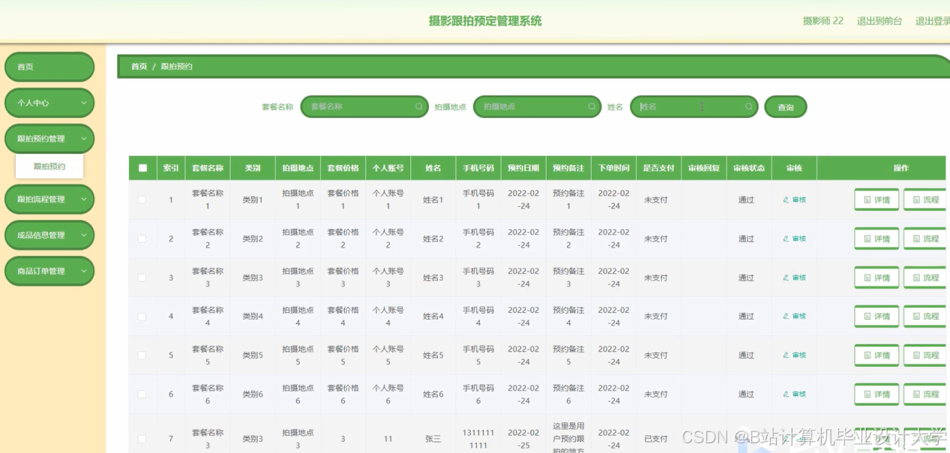
Task: Click the 类别4 cell
Action: point(253,316)
